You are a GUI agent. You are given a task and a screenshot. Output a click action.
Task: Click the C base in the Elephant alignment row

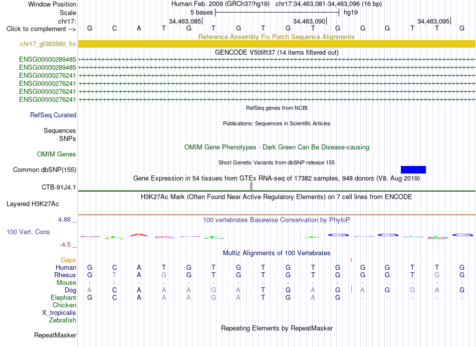114,297
